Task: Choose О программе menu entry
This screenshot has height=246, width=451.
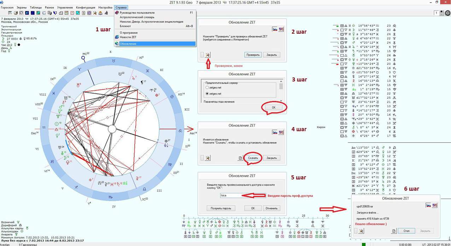Action: click(x=155, y=33)
